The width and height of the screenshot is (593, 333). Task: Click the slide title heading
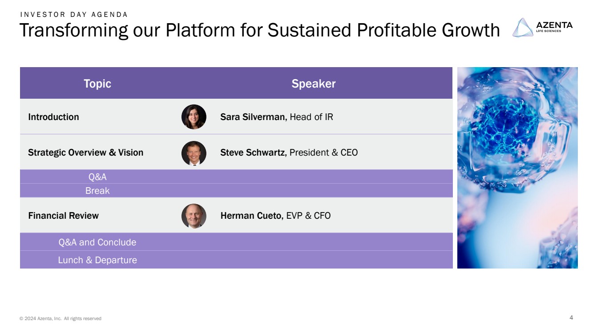coord(259,30)
